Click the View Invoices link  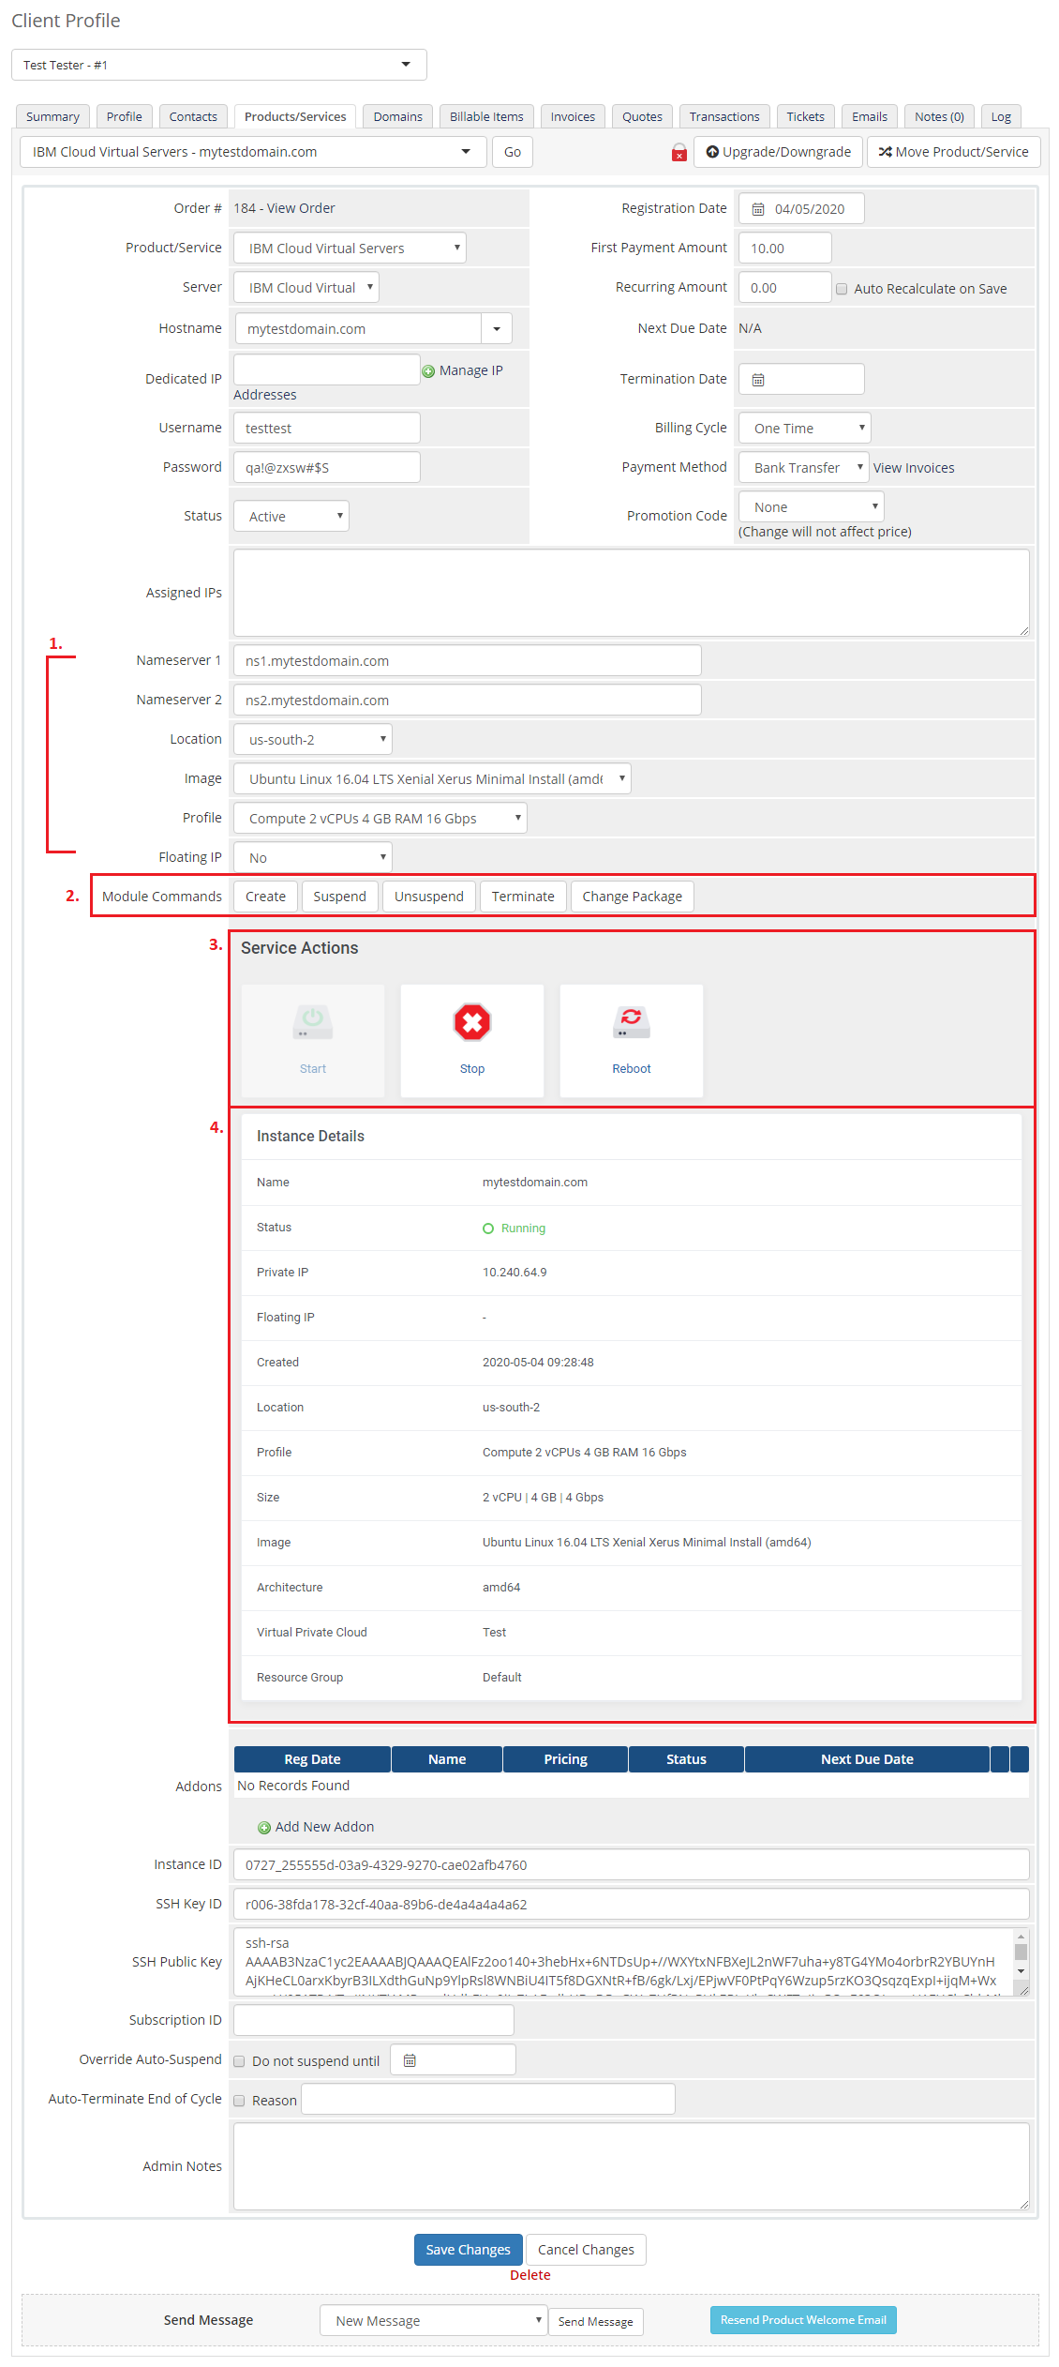point(914,468)
